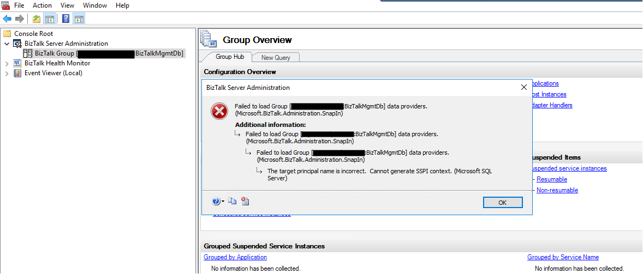Expand the BizTalk Health Monitor node
Image resolution: width=643 pixels, height=274 pixels.
7,63
